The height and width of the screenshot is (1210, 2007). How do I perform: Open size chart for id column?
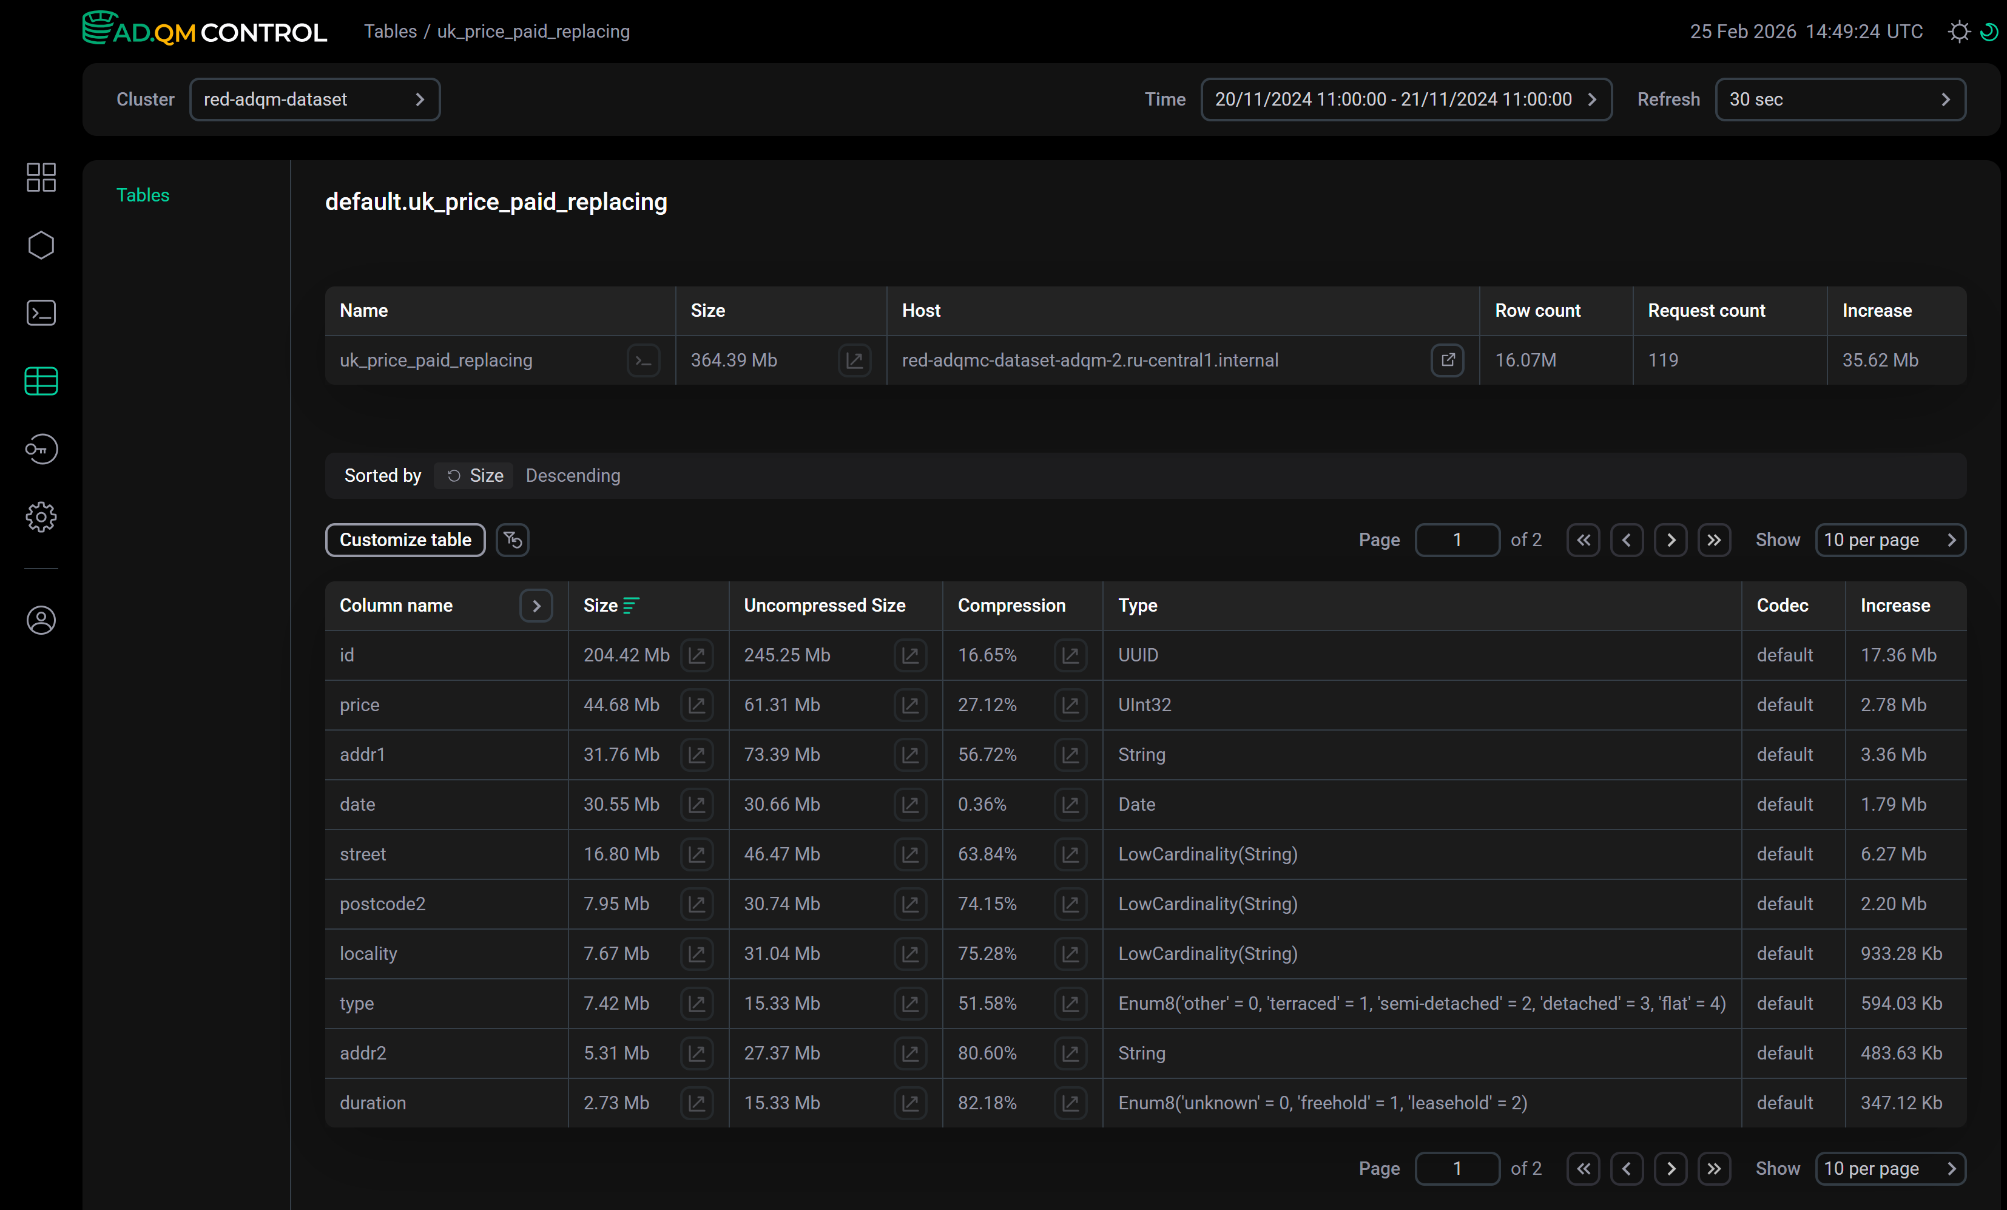[x=697, y=655]
